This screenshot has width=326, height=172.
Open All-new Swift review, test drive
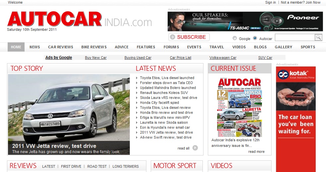click(166, 138)
